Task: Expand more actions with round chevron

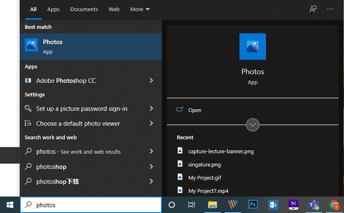Action: click(252, 125)
